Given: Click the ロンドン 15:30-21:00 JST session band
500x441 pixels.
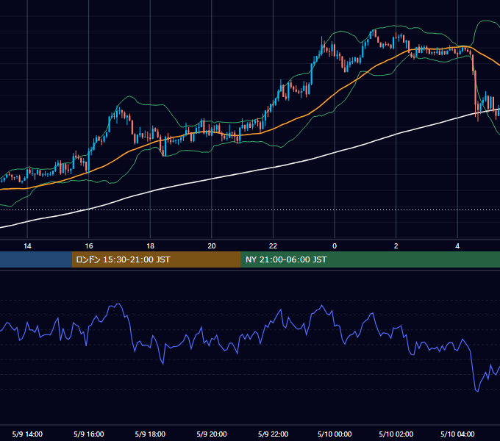Looking at the screenshot, I should (156, 259).
